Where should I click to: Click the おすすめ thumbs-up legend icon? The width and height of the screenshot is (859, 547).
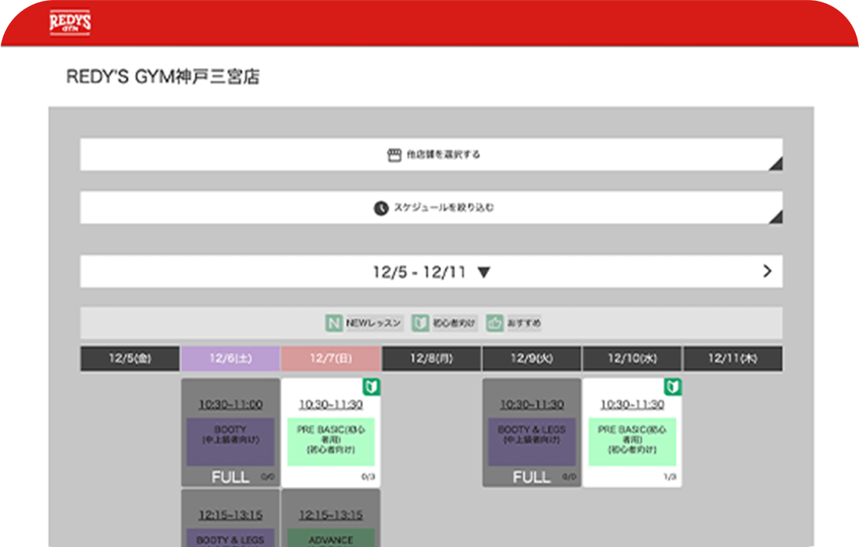click(494, 323)
